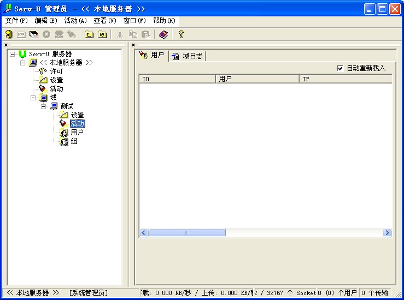Viewport: 404px width, 300px height.
Task: Toggle 自动重新载入 checkbox
Action: 340,68
